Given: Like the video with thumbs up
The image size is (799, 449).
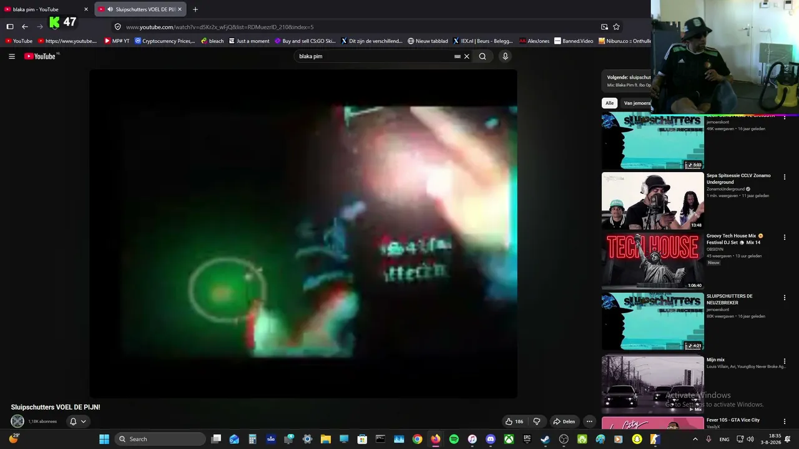Looking at the screenshot, I should pyautogui.click(x=514, y=422).
